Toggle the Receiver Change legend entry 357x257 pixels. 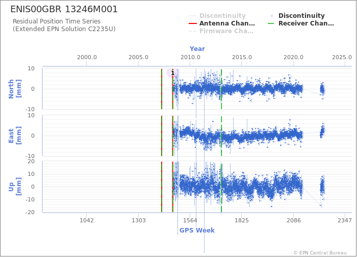pyautogui.click(x=301, y=23)
